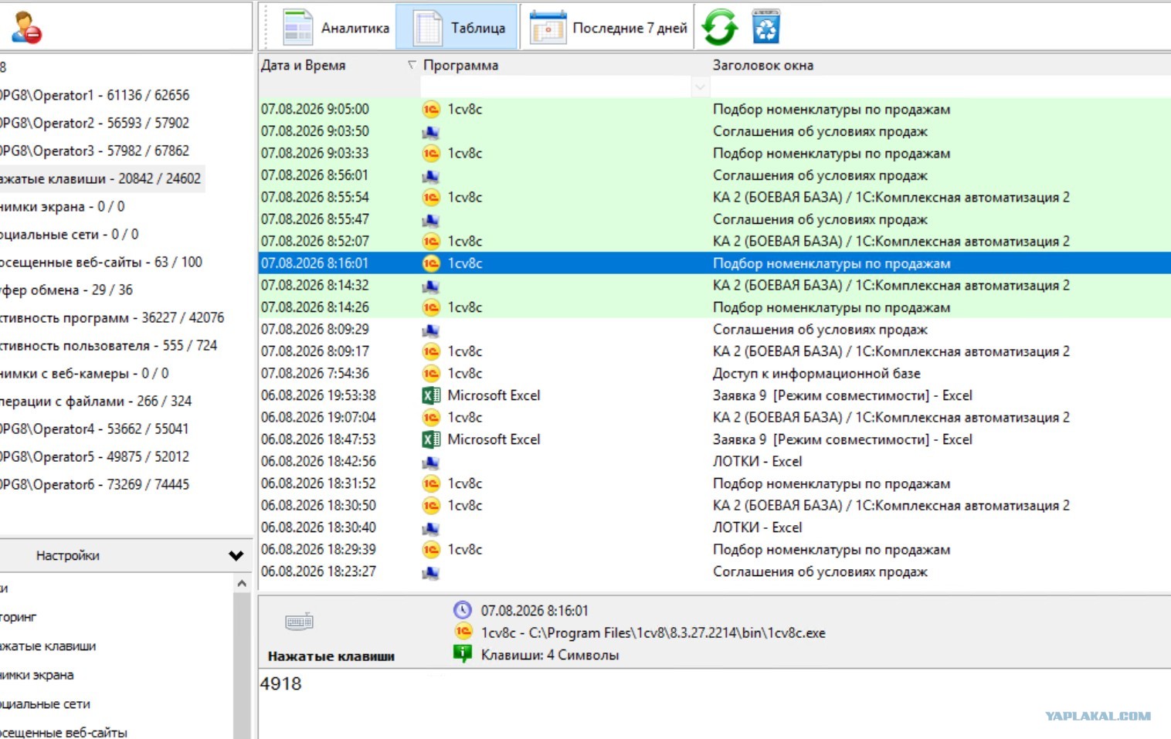1171x739 pixels.
Task: Click the Программа column filter field
Action: click(x=556, y=86)
